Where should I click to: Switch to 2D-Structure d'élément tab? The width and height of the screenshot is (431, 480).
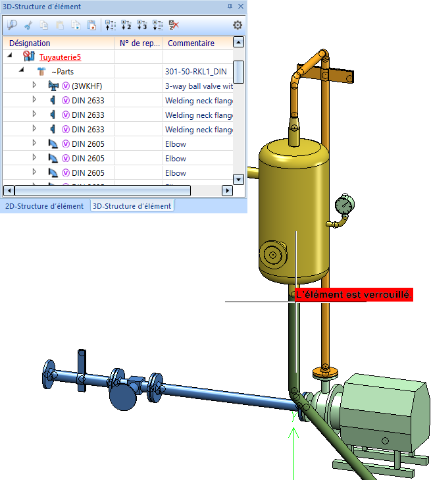pyautogui.click(x=44, y=206)
